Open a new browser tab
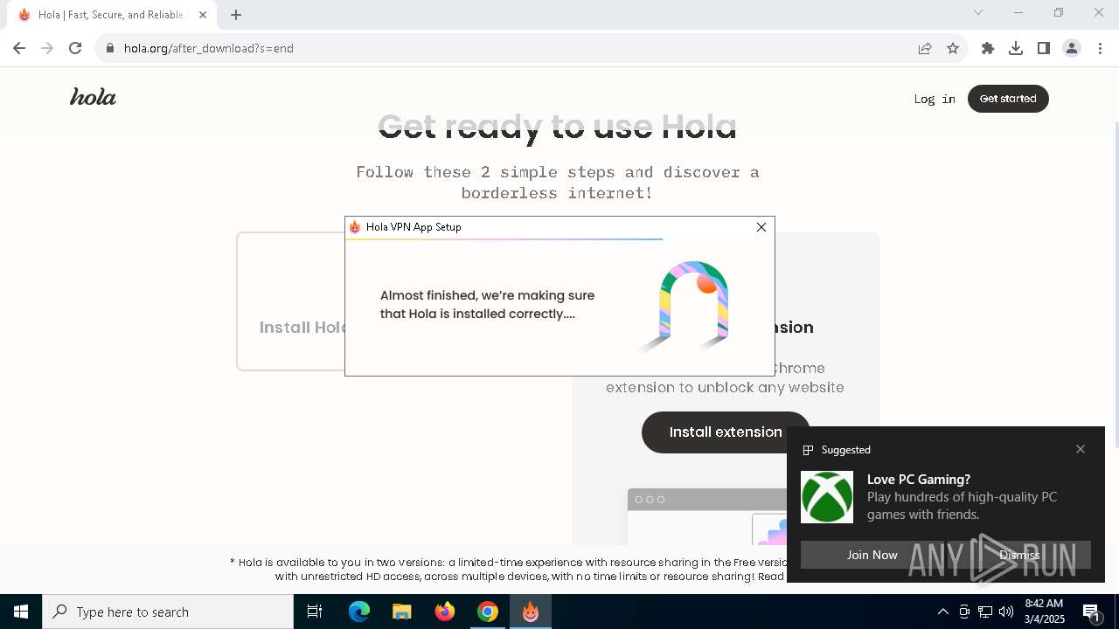Viewport: 1119px width, 629px height. point(236,15)
